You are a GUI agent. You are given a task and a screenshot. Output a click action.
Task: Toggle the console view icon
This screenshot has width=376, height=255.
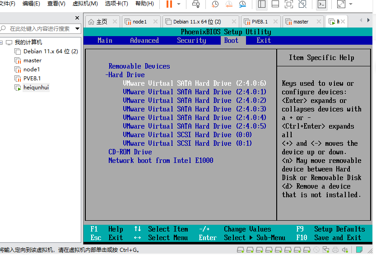321,4
